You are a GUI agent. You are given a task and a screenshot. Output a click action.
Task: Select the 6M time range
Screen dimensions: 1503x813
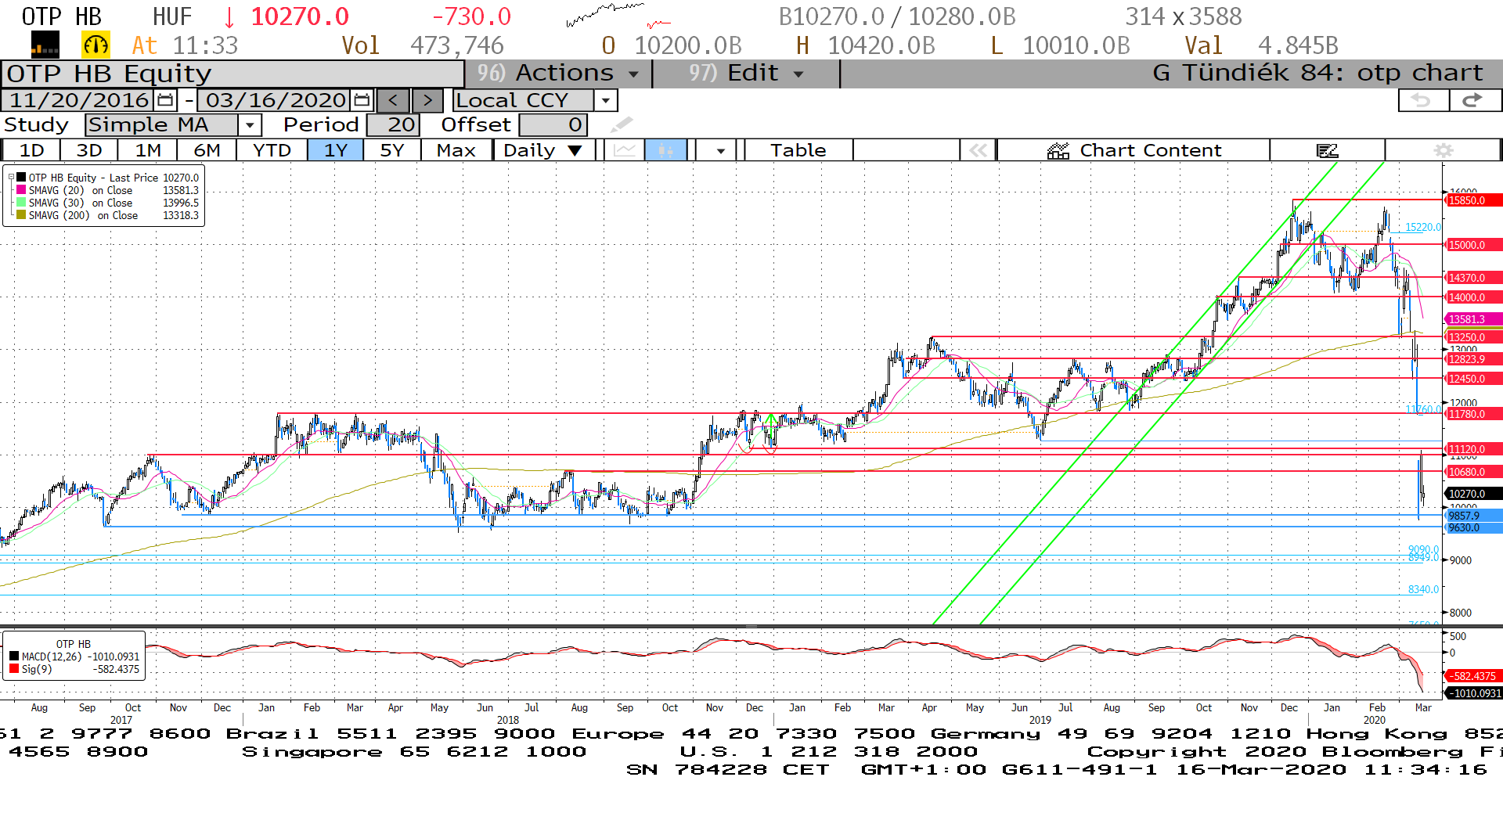[207, 150]
